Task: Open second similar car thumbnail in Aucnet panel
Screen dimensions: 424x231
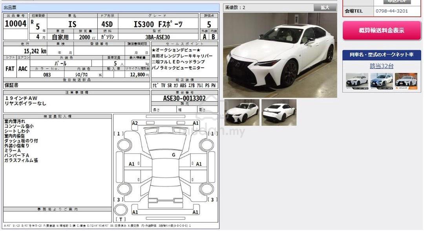Action: pos(381,81)
